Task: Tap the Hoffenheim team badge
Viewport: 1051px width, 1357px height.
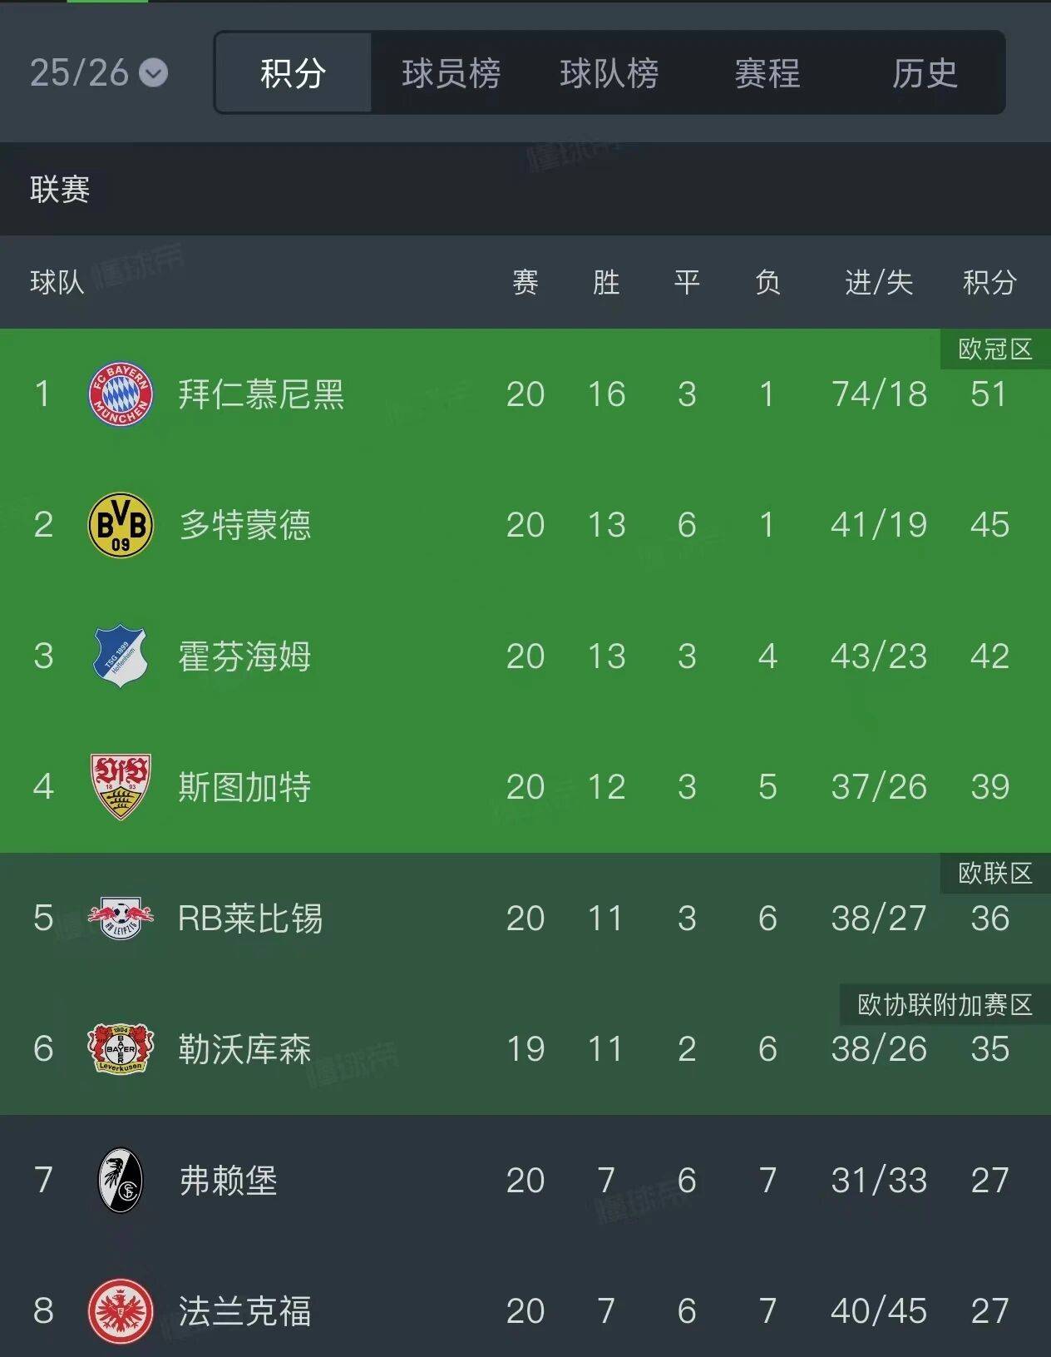Action: tap(121, 656)
